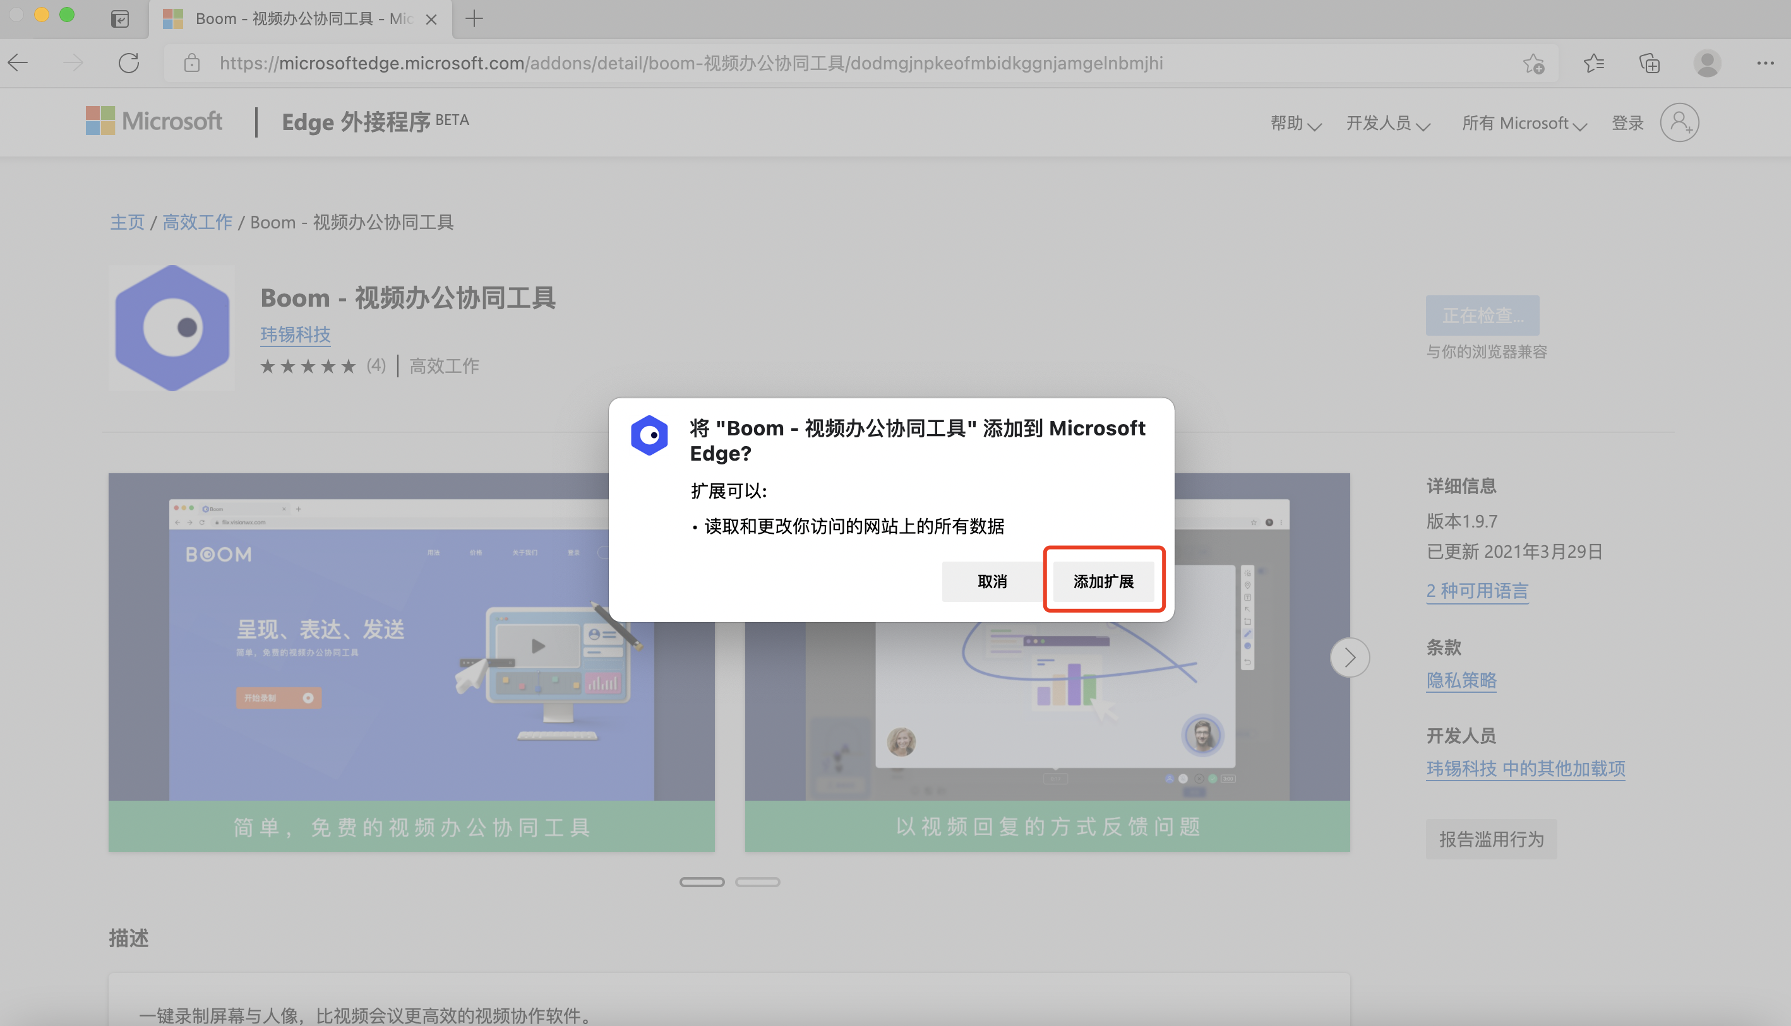Click the site lock icon
This screenshot has height=1026, width=1791.
pos(192,64)
